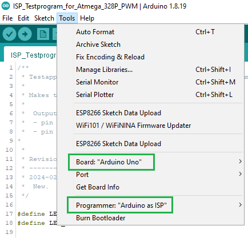Select first ESP8266 Sketch Data Upload entry
This screenshot has width=248, height=238.
click(150, 113)
